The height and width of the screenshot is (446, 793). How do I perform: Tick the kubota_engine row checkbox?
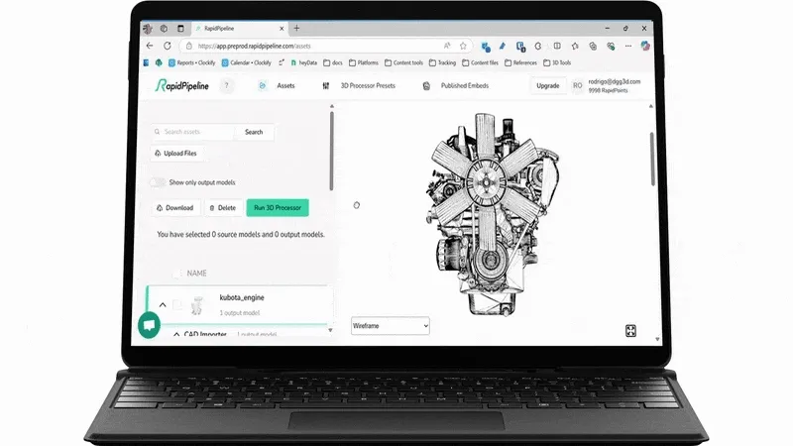pyautogui.click(x=176, y=305)
